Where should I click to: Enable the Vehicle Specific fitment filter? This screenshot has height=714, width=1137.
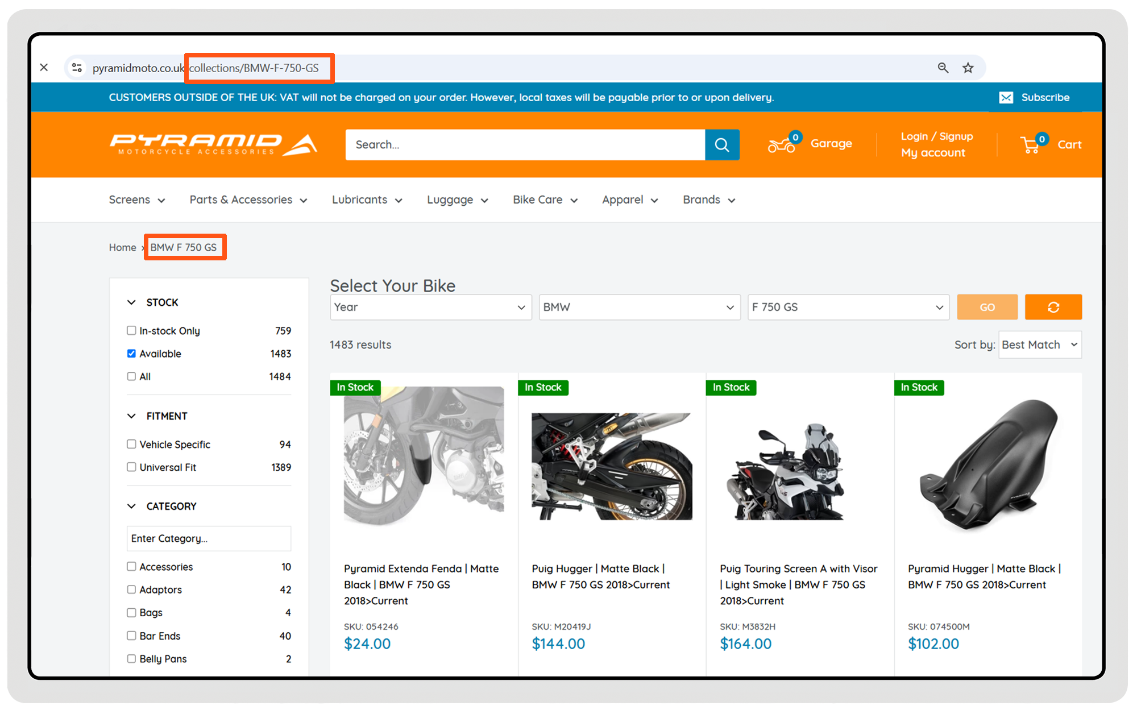point(131,444)
